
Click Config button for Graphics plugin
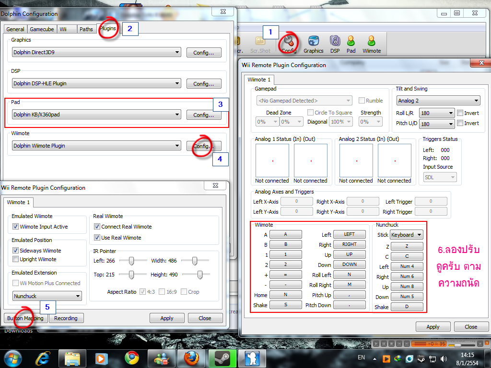click(x=203, y=53)
